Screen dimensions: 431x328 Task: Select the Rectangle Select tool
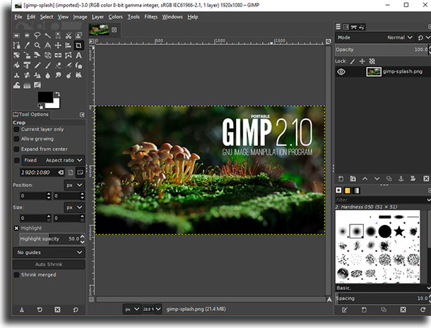pos(17,35)
